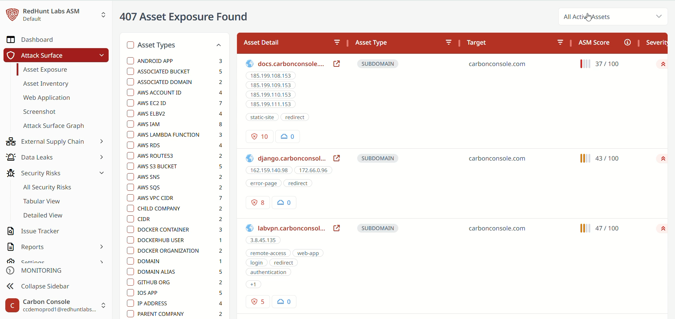Open filter icon for Target column
This screenshot has width=675, height=319.
tap(560, 43)
